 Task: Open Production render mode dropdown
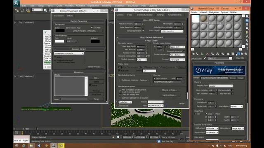(x=125, y=102)
